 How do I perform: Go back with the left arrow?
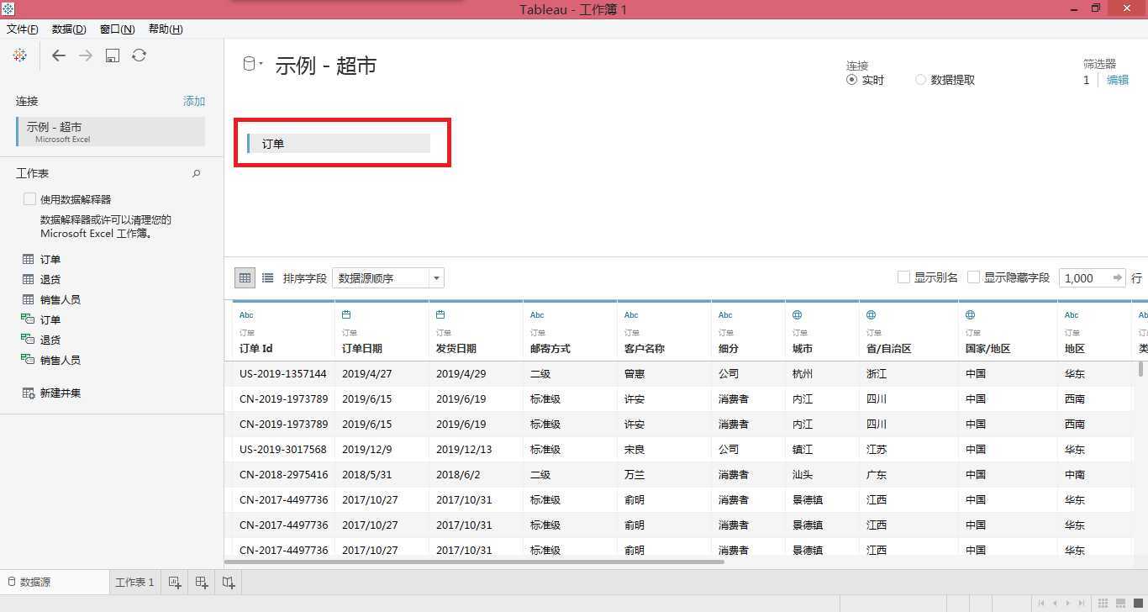[58, 55]
